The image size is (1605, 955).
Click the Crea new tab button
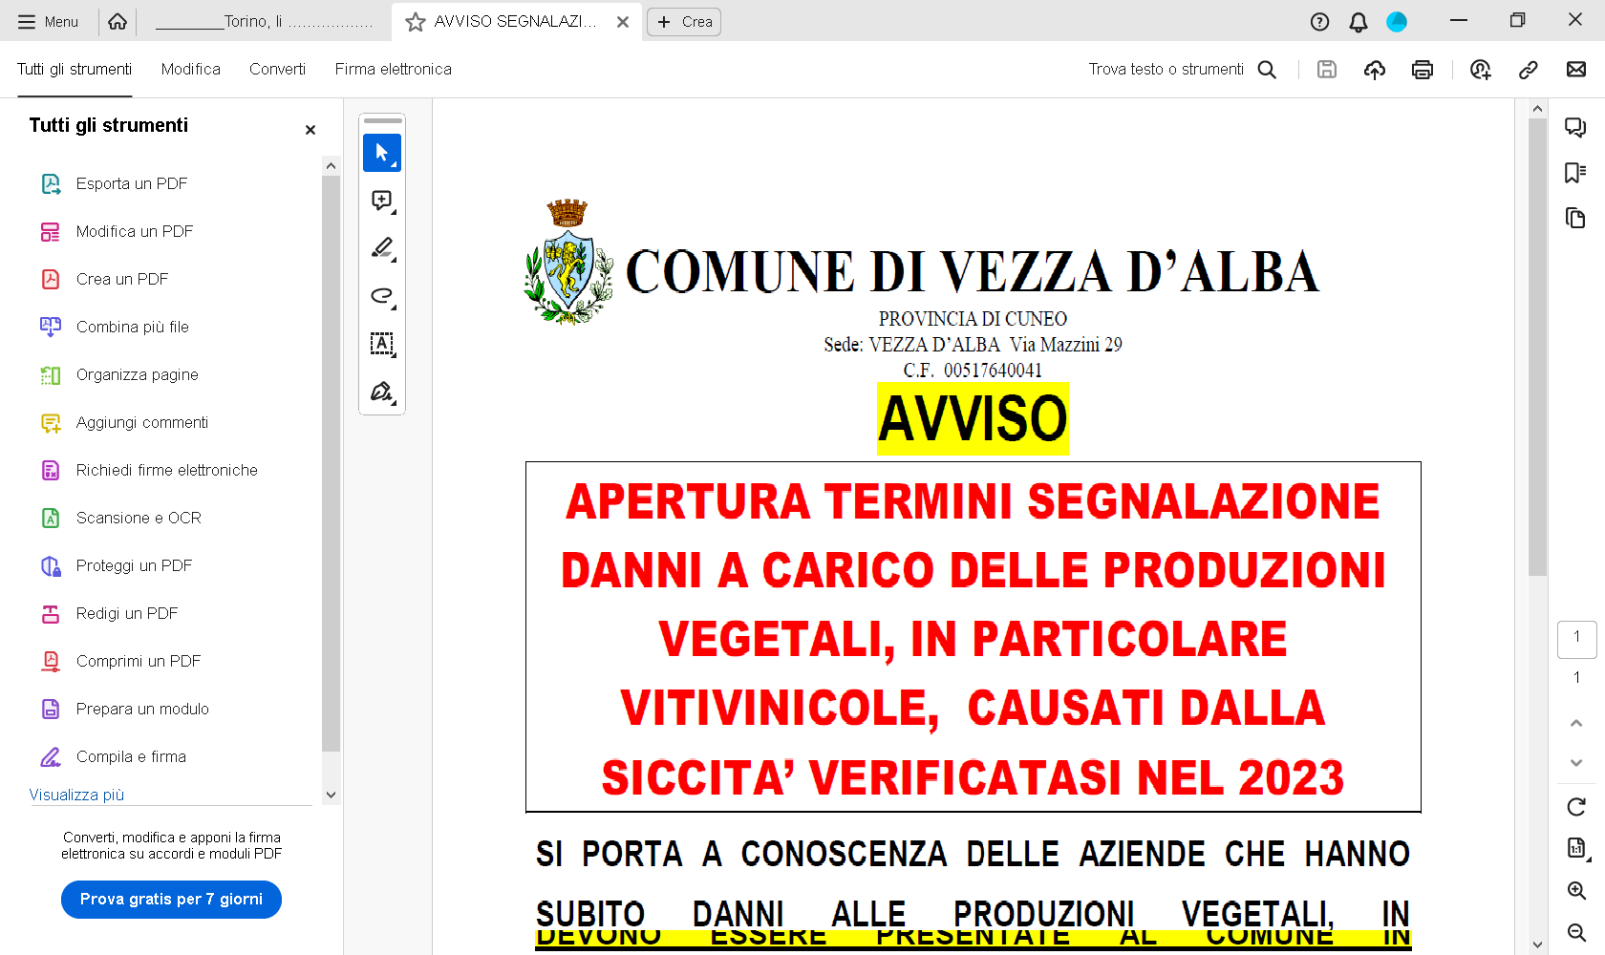pyautogui.click(x=684, y=22)
